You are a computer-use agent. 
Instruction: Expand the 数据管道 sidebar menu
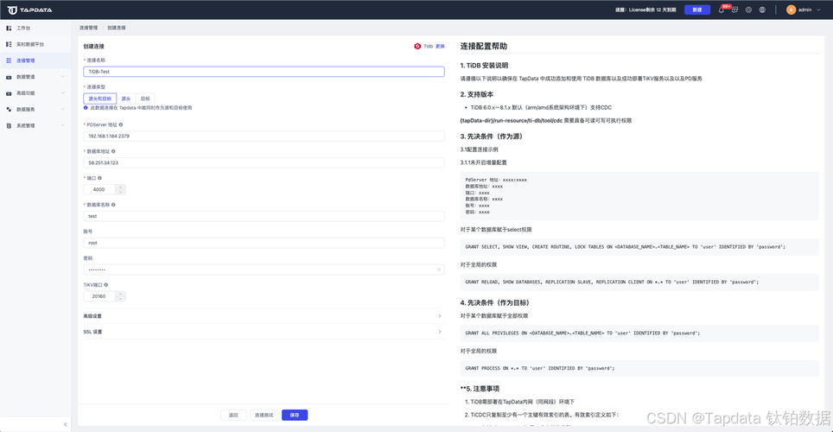point(63,77)
